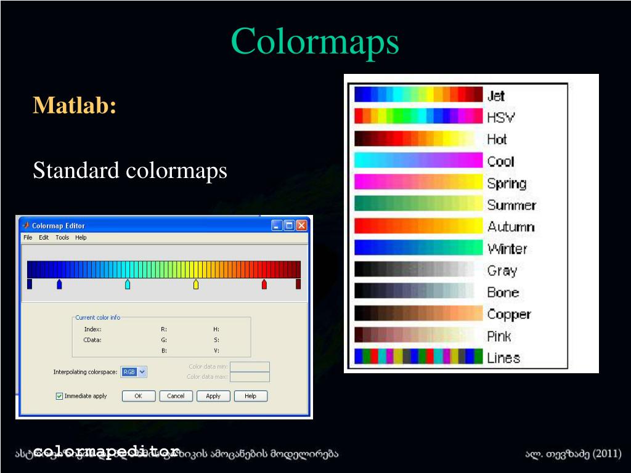
Task: Click the Spring colormap swatch
Action: click(418, 182)
